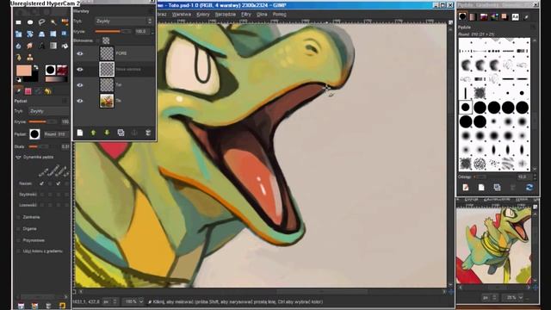Open the Kolory menu
Image resolution: width=551 pixels, height=310 pixels.
203,15
